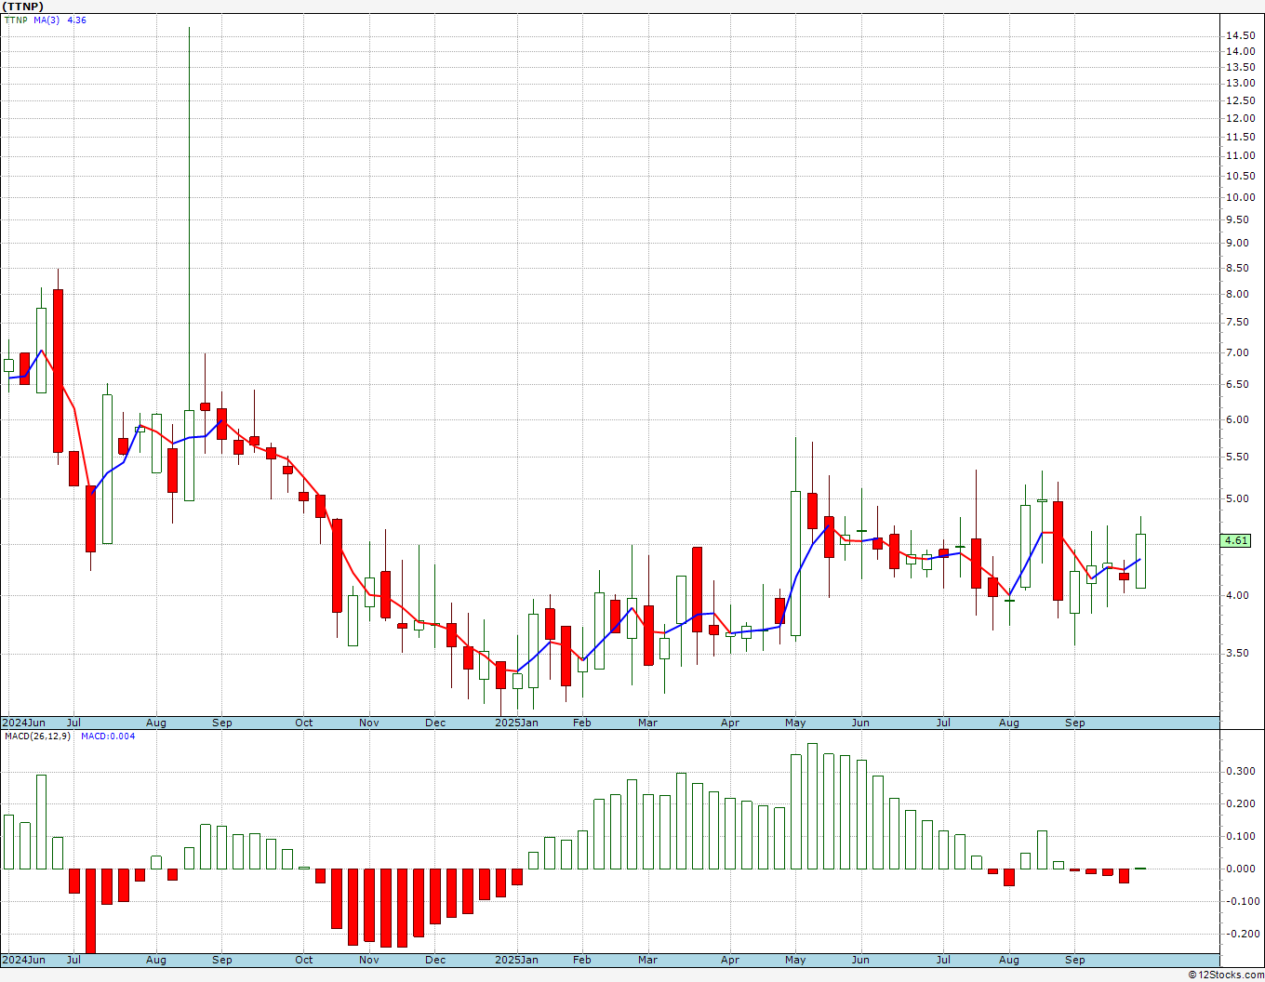Click the 13.00 price axis label
The width and height of the screenshot is (1265, 982).
1240,83
